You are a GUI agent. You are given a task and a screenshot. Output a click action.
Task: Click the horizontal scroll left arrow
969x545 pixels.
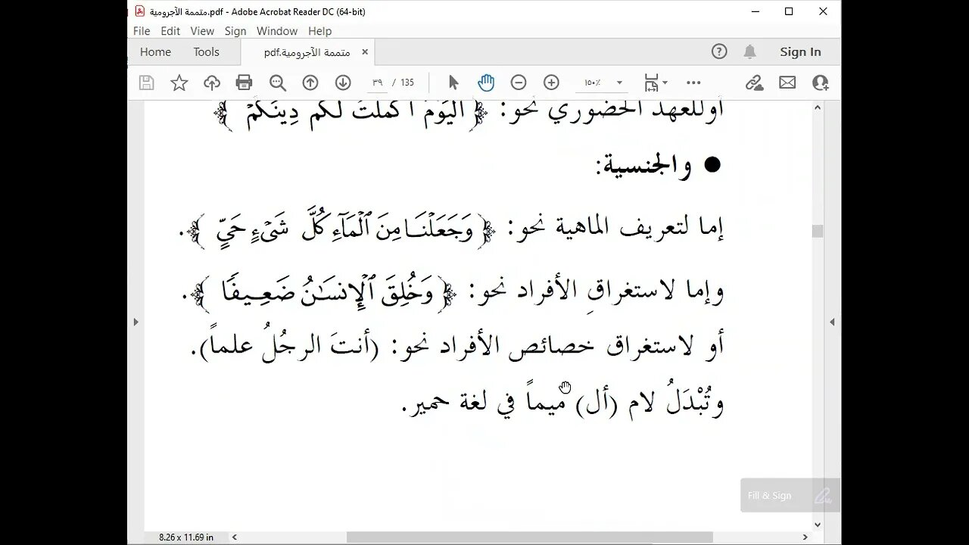coord(235,537)
